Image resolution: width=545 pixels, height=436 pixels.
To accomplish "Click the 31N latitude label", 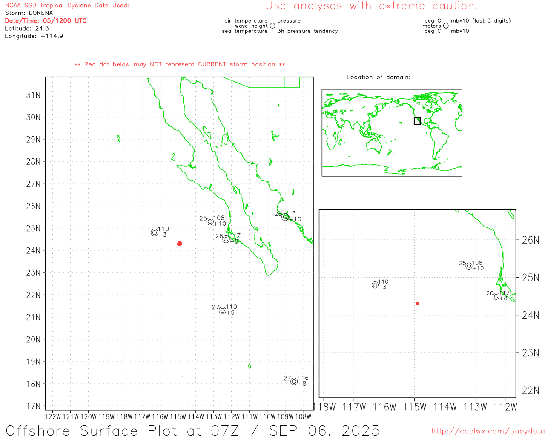I will 34,95.
